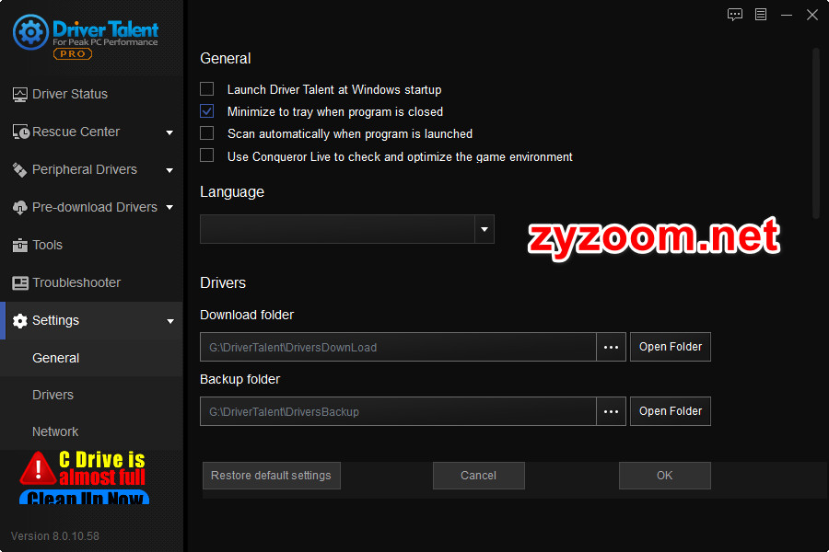Click the Pre-download Drivers cloud icon

tap(20, 208)
